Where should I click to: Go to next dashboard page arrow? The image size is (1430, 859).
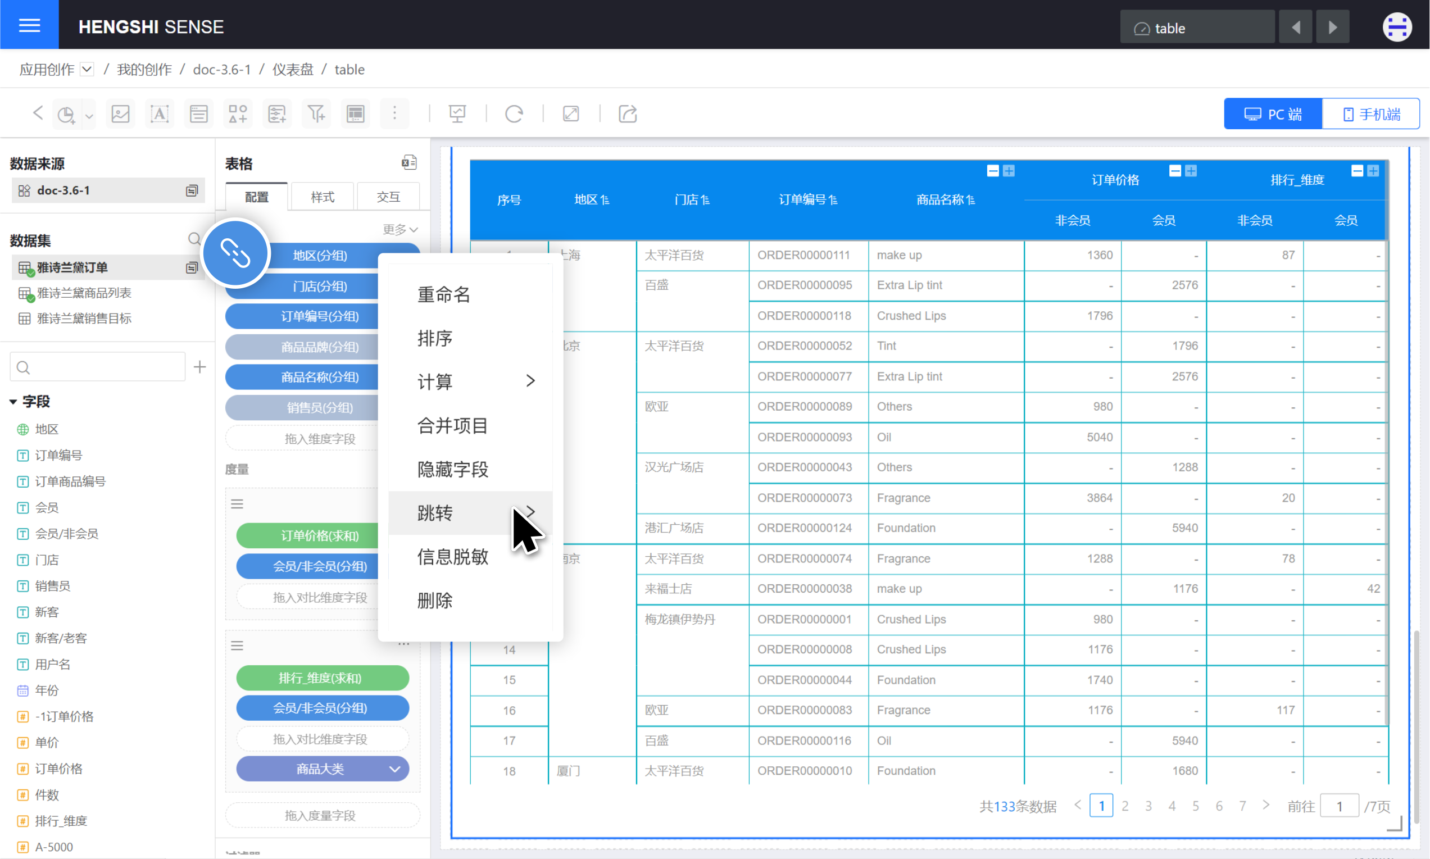[x=1332, y=27]
